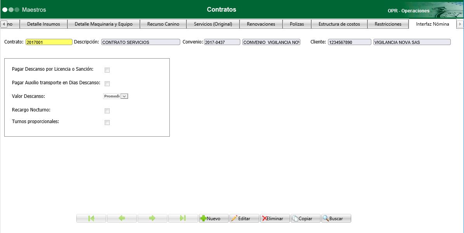Open the Valor Descanso dropdown

coord(124,96)
